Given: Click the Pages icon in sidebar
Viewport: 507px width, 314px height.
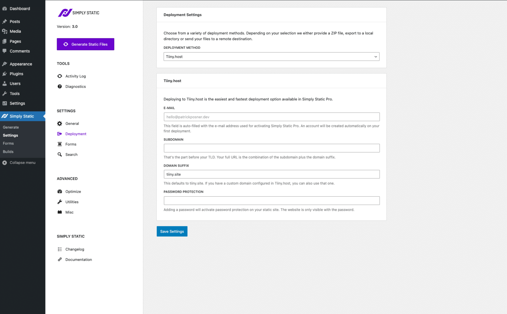Looking at the screenshot, I should tap(5, 41).
